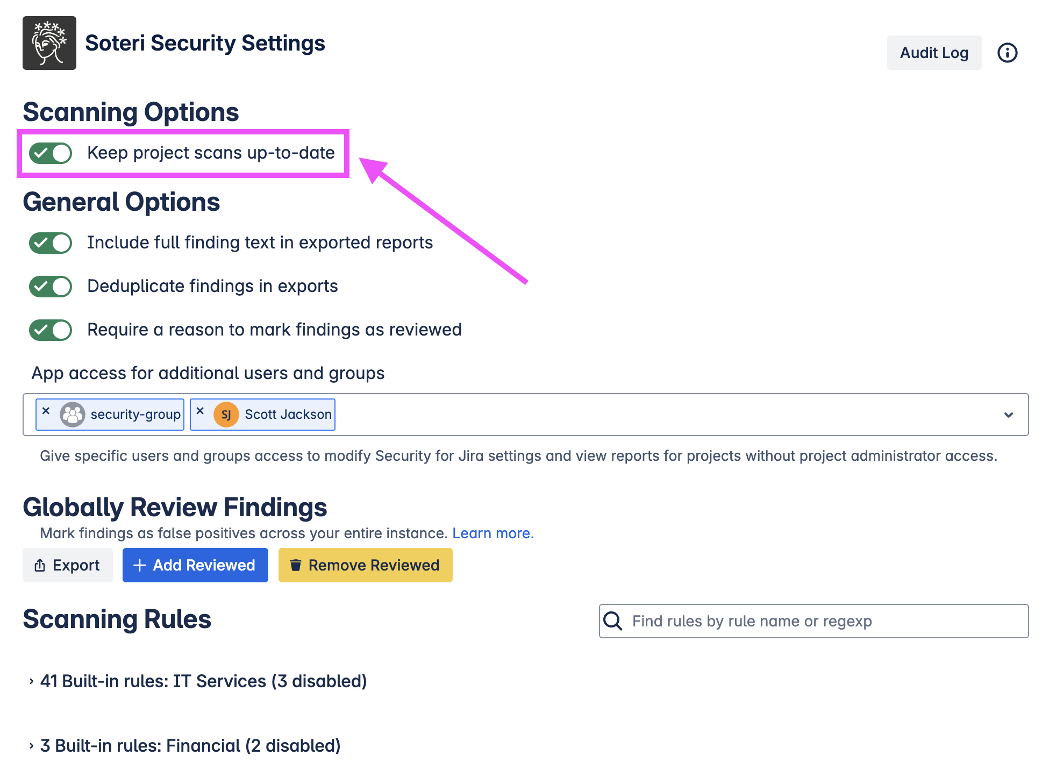1042x770 pixels.
Task: Toggle Keep project scans up-to-date
Action: [x=51, y=153]
